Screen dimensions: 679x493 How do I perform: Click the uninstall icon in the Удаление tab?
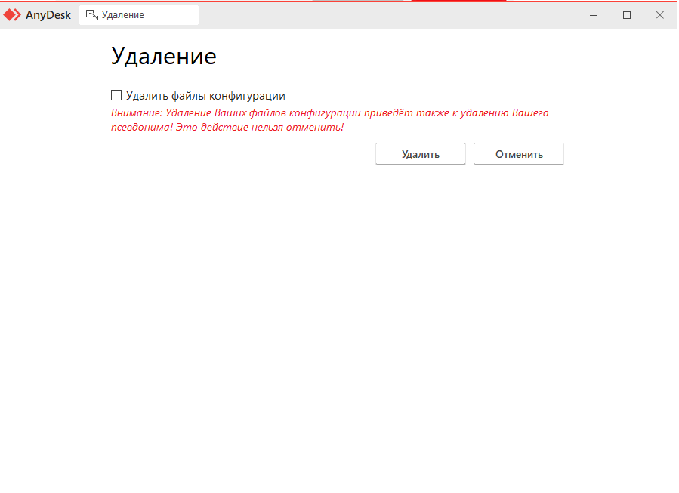pyautogui.click(x=92, y=15)
